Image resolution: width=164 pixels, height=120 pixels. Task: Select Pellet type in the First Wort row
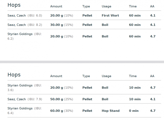87,15
